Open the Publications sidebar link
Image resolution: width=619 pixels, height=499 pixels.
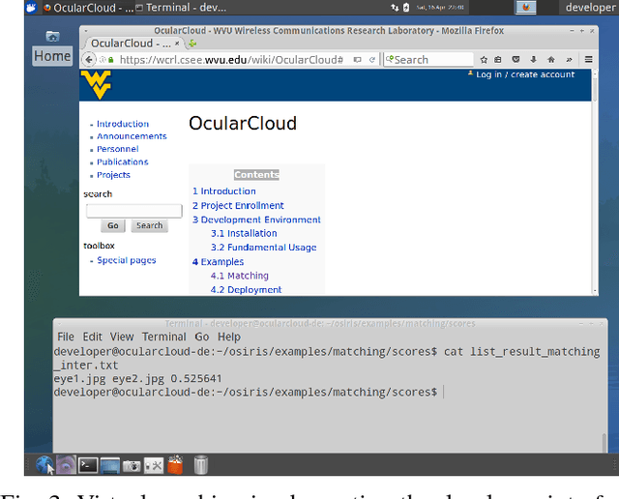(x=122, y=161)
